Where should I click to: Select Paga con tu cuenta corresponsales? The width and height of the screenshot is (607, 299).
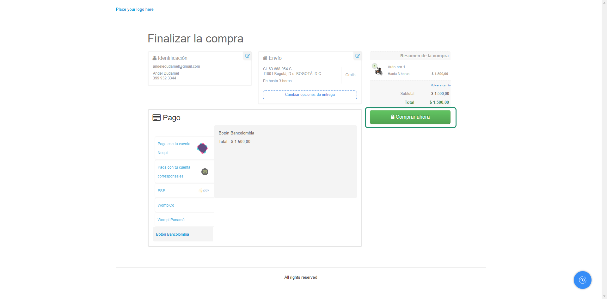[174, 172]
